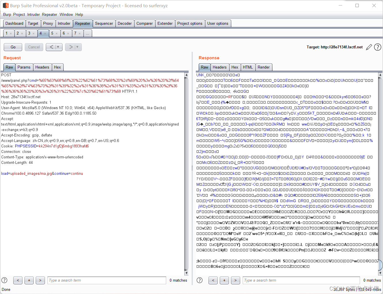
Task: Jump to previous match in request search
Action: tap(18, 280)
